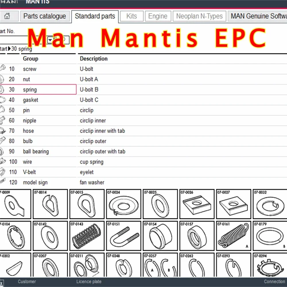Click the V-belt icon beside group 110
287x287 pixels.
2,172
